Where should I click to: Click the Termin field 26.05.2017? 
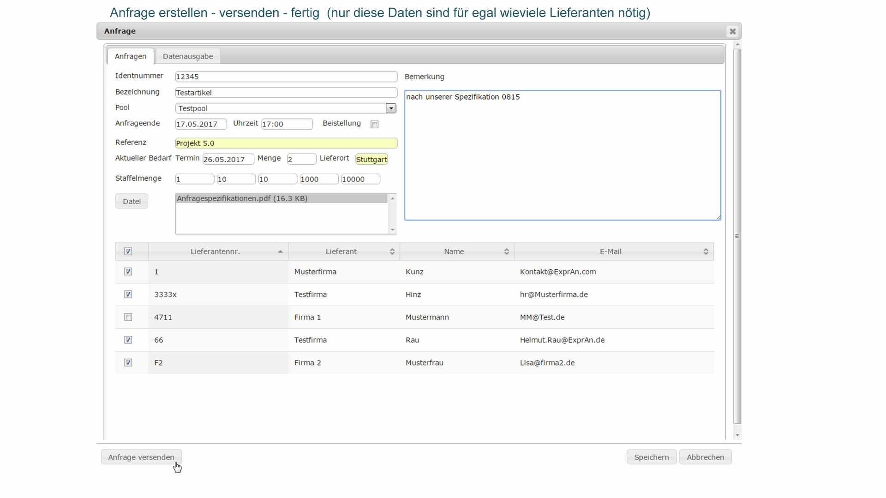pos(228,159)
